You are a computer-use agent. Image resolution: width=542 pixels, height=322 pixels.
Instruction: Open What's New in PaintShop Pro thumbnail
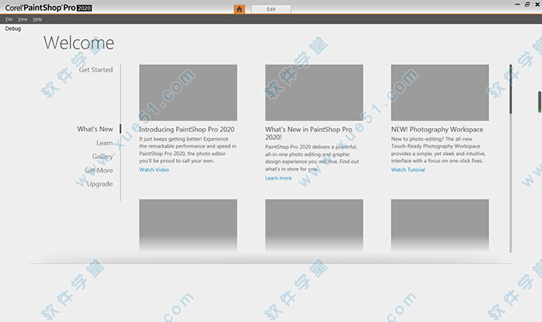tap(314, 92)
